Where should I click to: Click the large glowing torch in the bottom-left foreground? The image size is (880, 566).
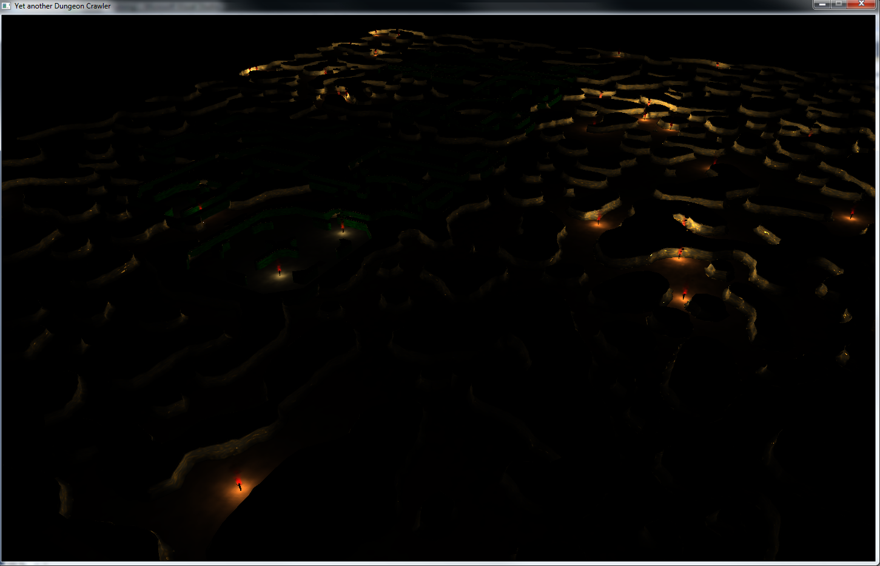pyautogui.click(x=239, y=483)
